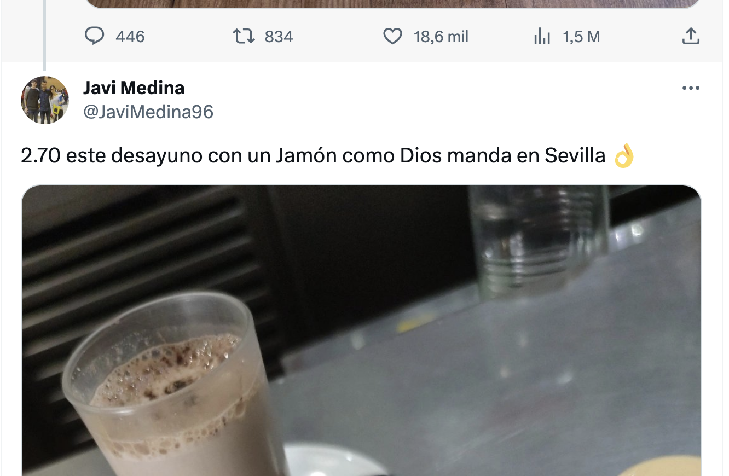Click the retweet arrows icon
The height and width of the screenshot is (476, 729).
point(244,37)
